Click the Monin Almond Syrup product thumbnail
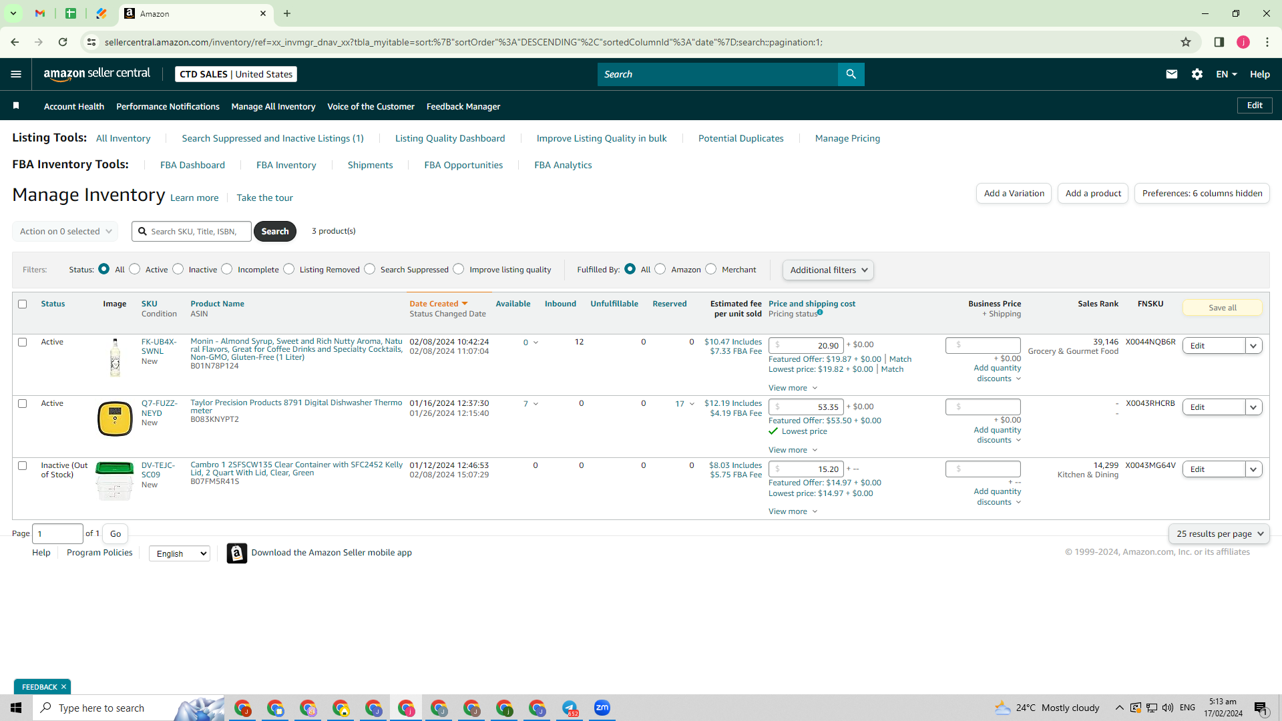 (115, 358)
